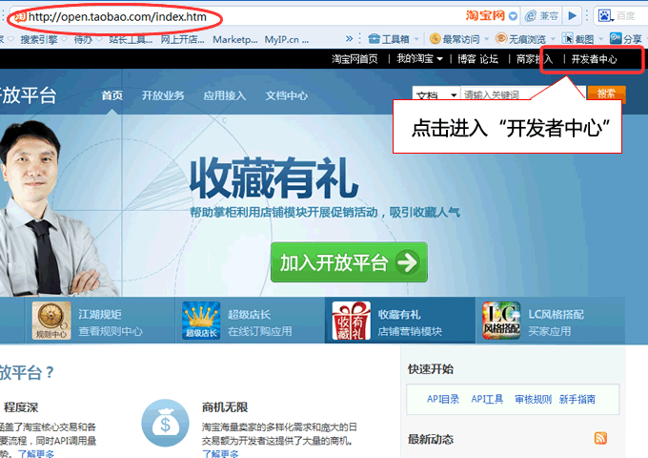
Task: Open the 最常访问 dropdown arrow
Action: (486, 39)
